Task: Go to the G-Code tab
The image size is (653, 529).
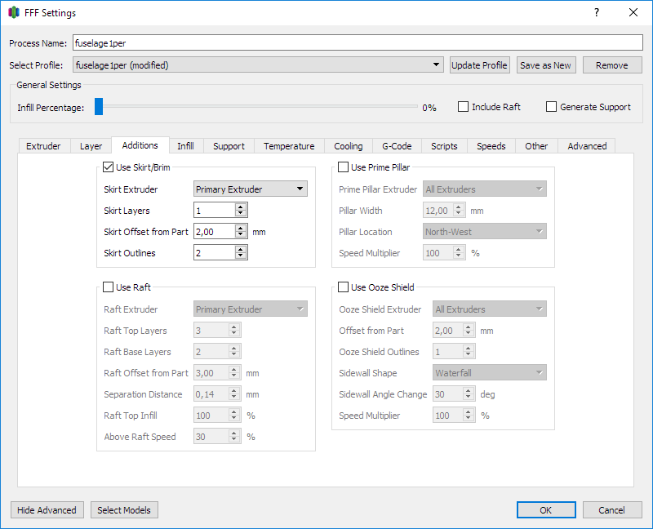Action: tap(397, 146)
